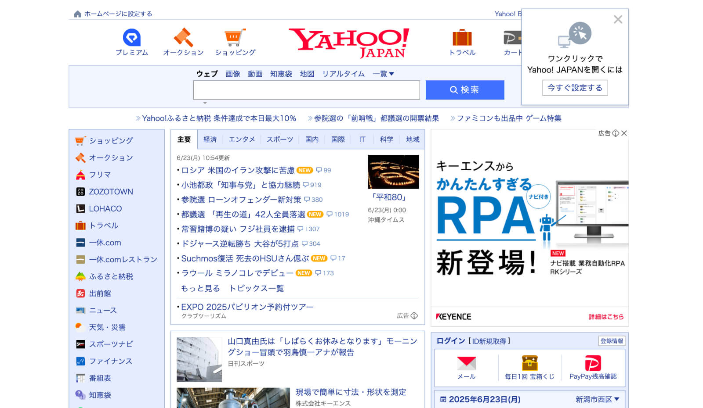The height and width of the screenshot is (408, 703).
Task: Select the 主要 news tab
Action: pyautogui.click(x=184, y=140)
